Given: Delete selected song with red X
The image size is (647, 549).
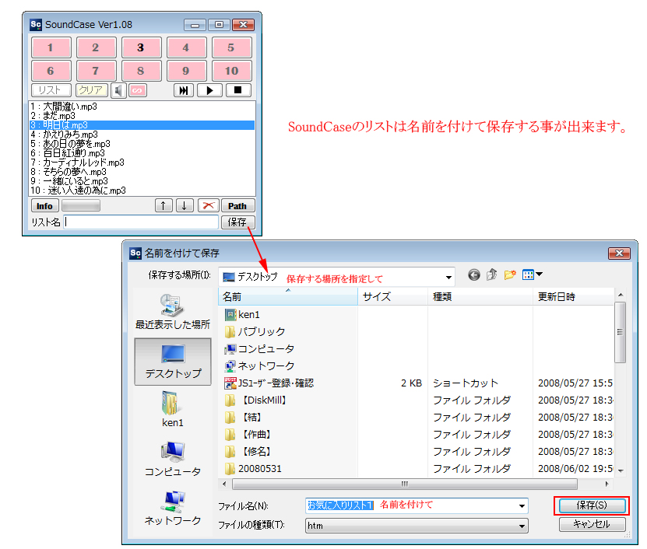Looking at the screenshot, I should (x=209, y=205).
